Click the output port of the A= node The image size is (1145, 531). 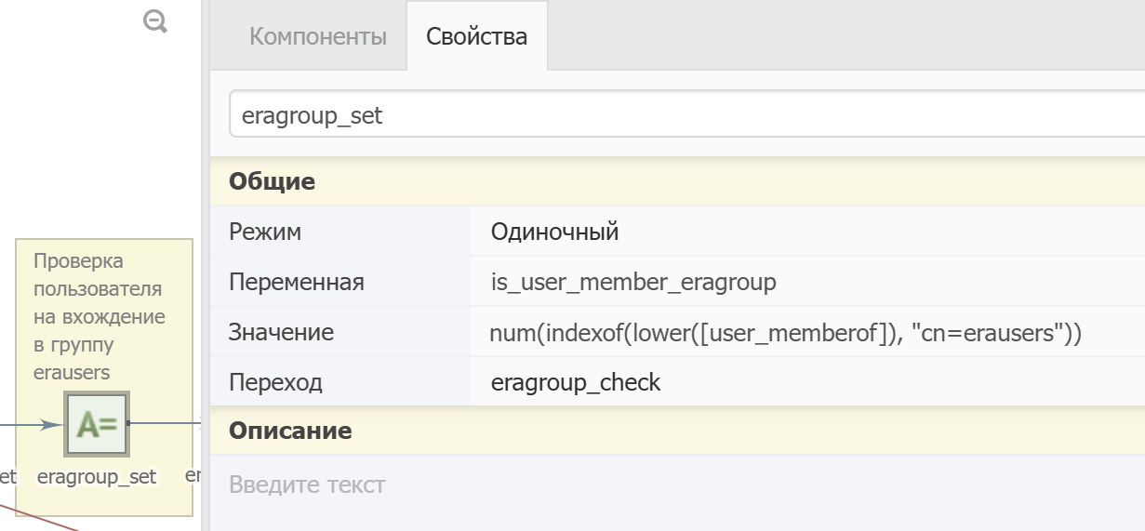coord(128,423)
